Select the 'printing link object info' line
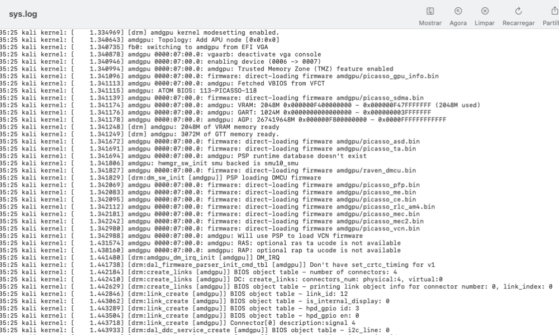The width and height of the screenshot is (559, 335). point(276,286)
